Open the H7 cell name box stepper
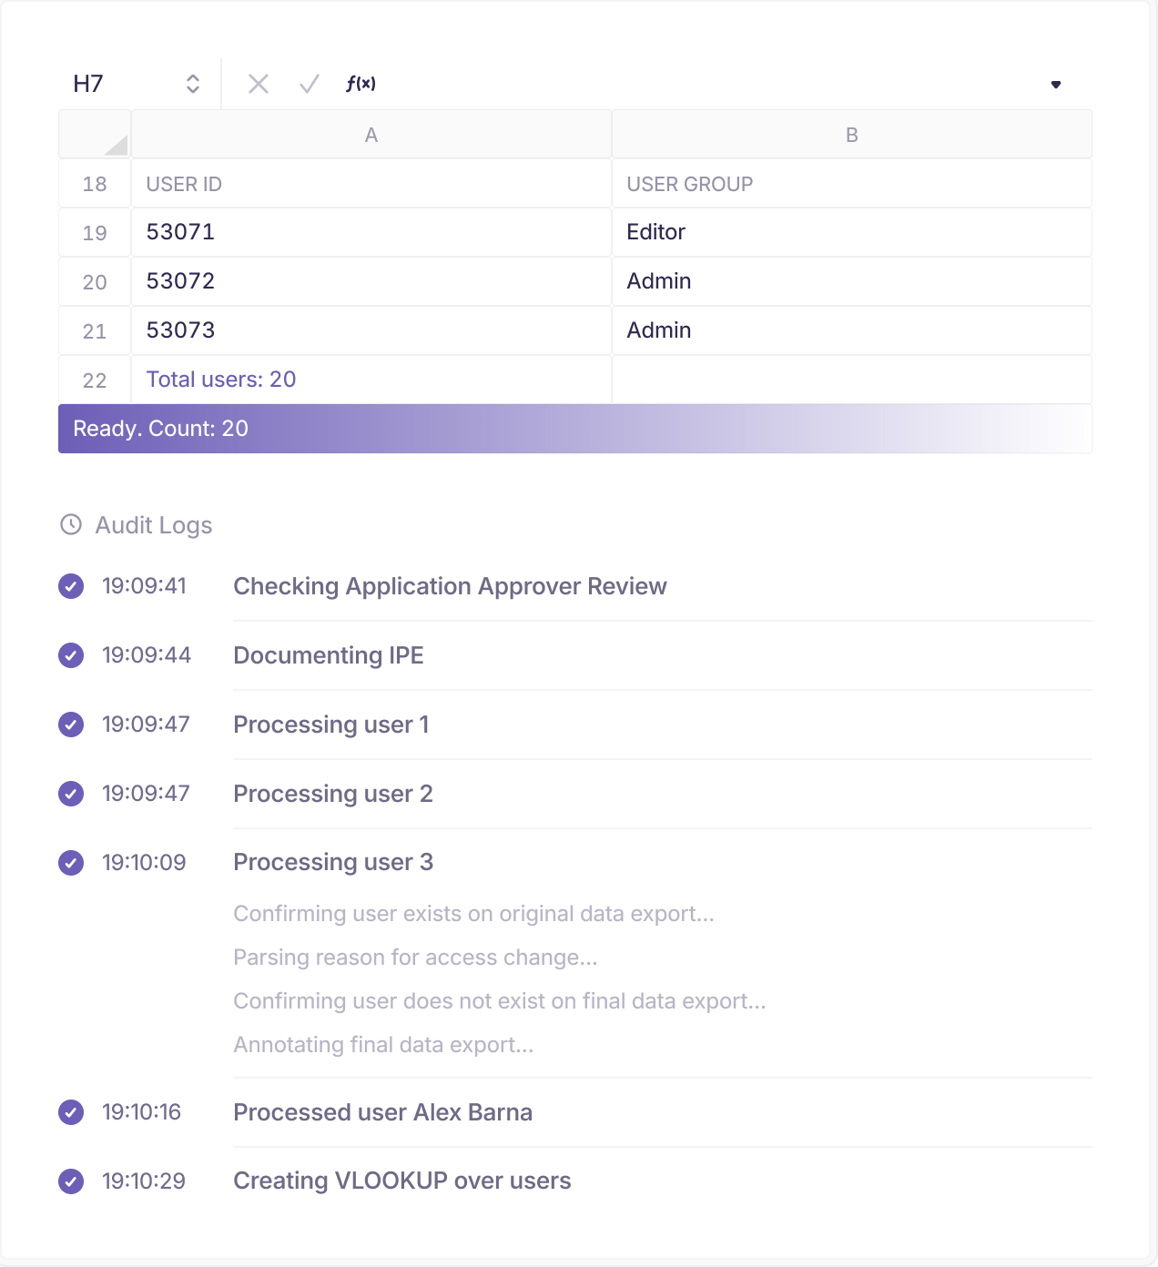This screenshot has width=1158, height=1267. 193,84
